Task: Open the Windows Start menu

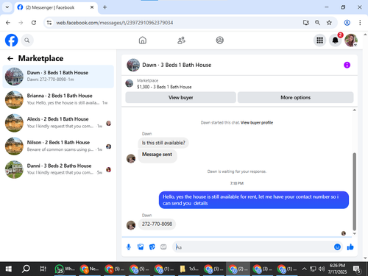Action: (x=9, y=269)
